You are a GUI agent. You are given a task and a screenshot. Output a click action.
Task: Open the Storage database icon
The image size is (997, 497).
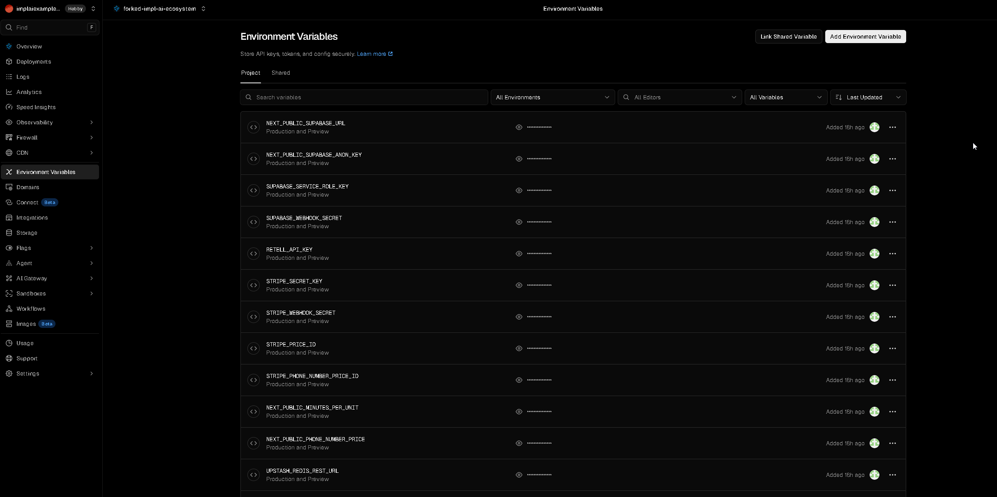tap(9, 233)
